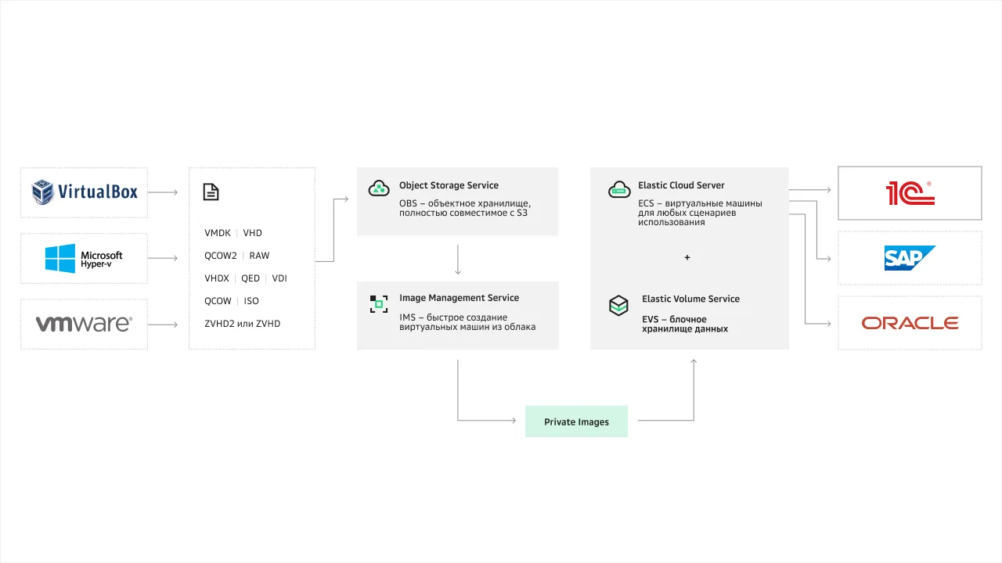Select the Oracle logo
The image size is (1002, 563).
(910, 323)
